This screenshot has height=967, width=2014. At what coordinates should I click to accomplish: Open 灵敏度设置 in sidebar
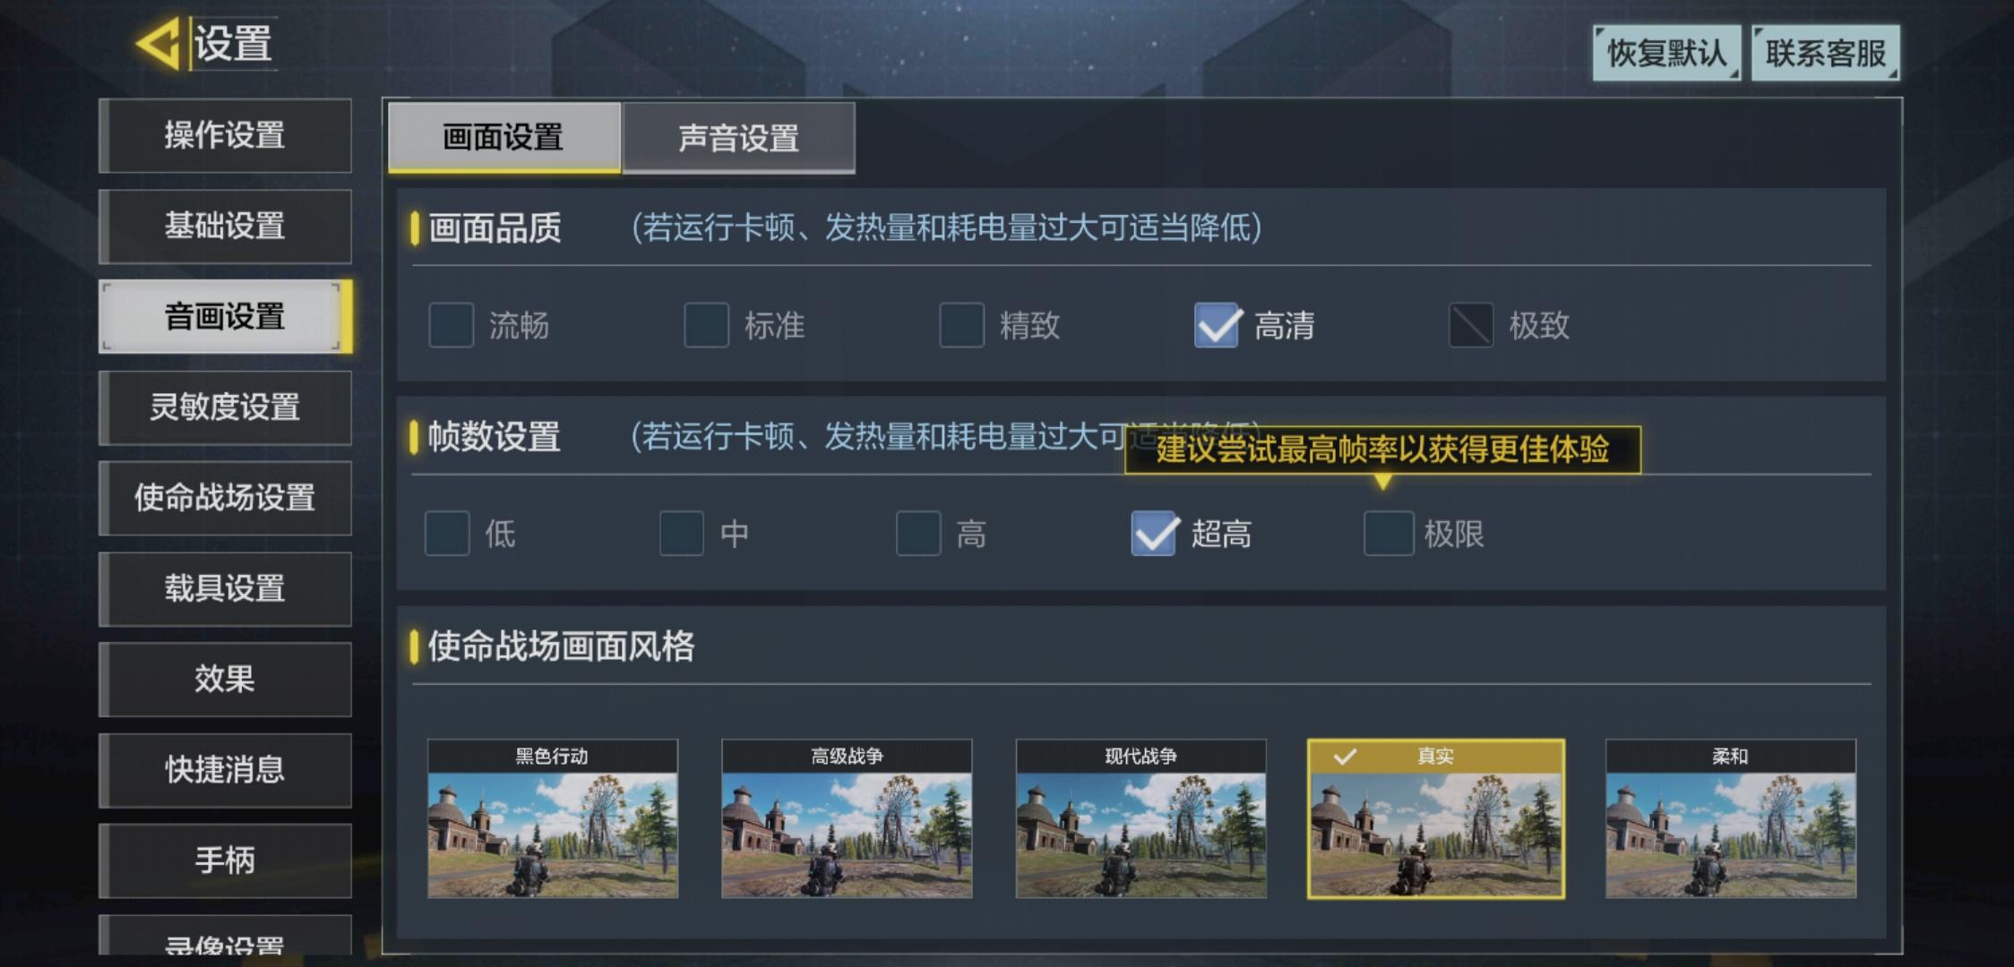click(x=225, y=407)
